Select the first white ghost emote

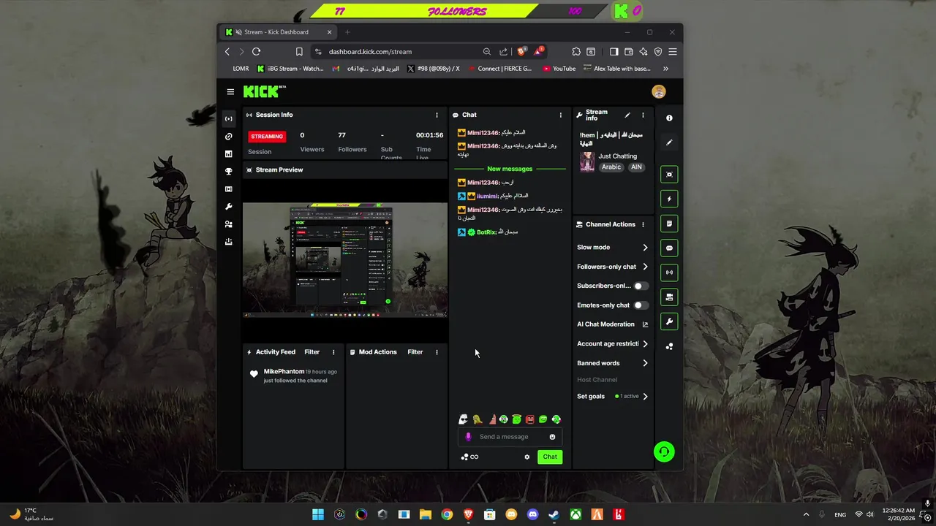pyautogui.click(x=463, y=419)
